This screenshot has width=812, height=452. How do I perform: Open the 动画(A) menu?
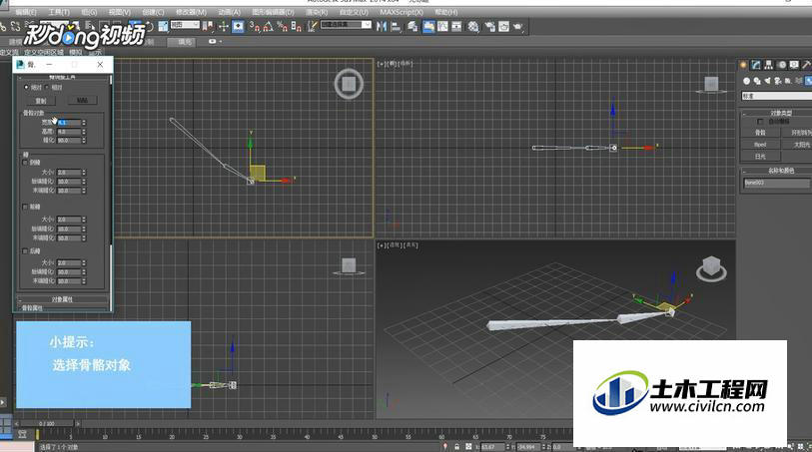pyautogui.click(x=229, y=12)
